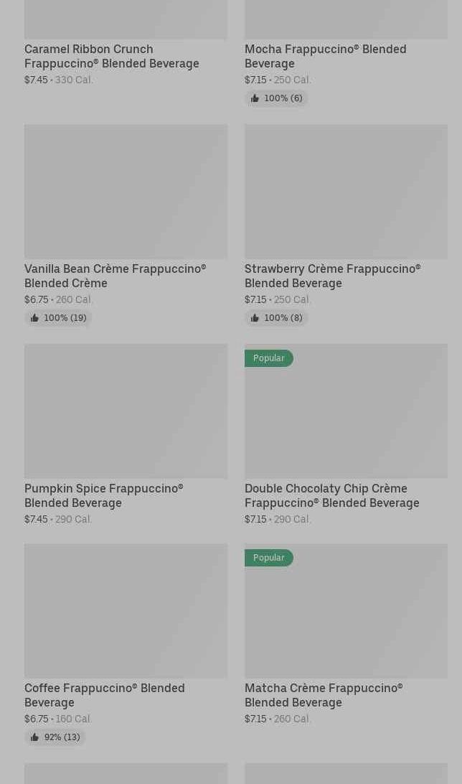
Task: Select the Coffee Frappuccino product image
Action: 126,610
